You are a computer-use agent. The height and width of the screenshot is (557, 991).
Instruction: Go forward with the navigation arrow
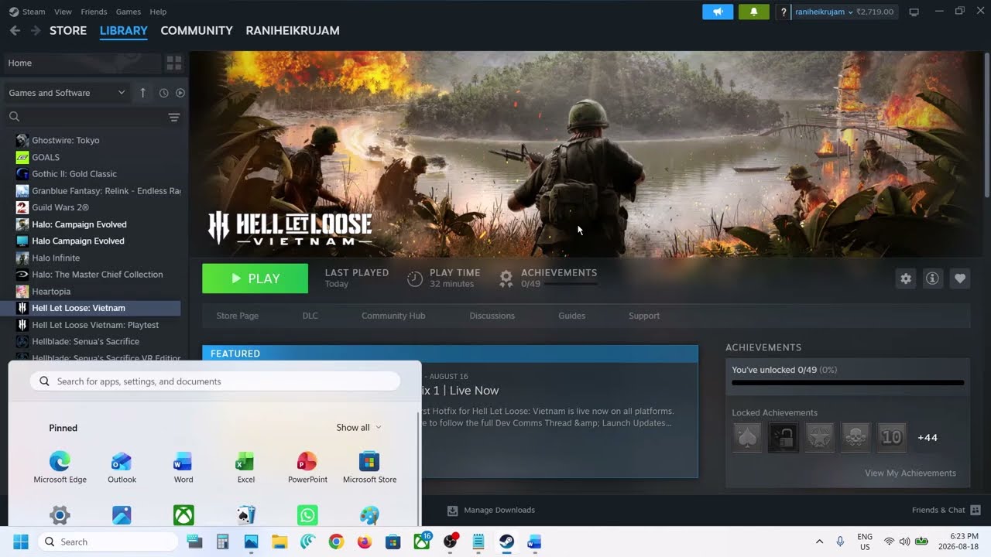tap(35, 30)
